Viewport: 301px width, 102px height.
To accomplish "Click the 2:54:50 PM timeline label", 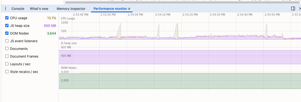I will click(x=272, y=15).
